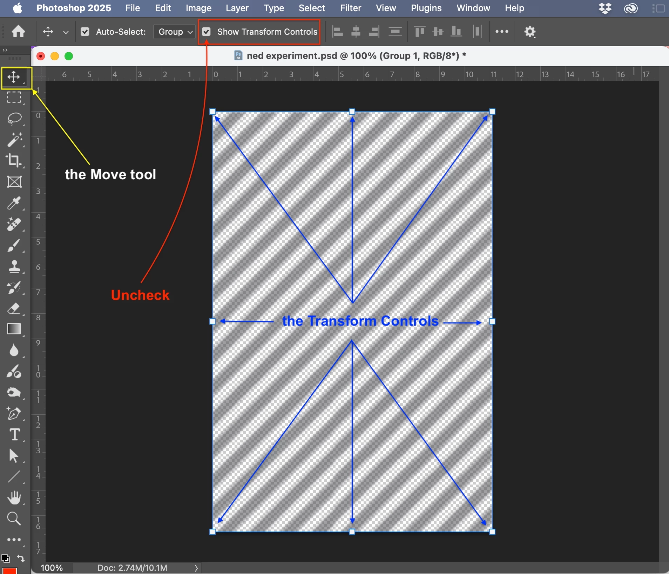Select the Zoom tool

[x=14, y=519]
